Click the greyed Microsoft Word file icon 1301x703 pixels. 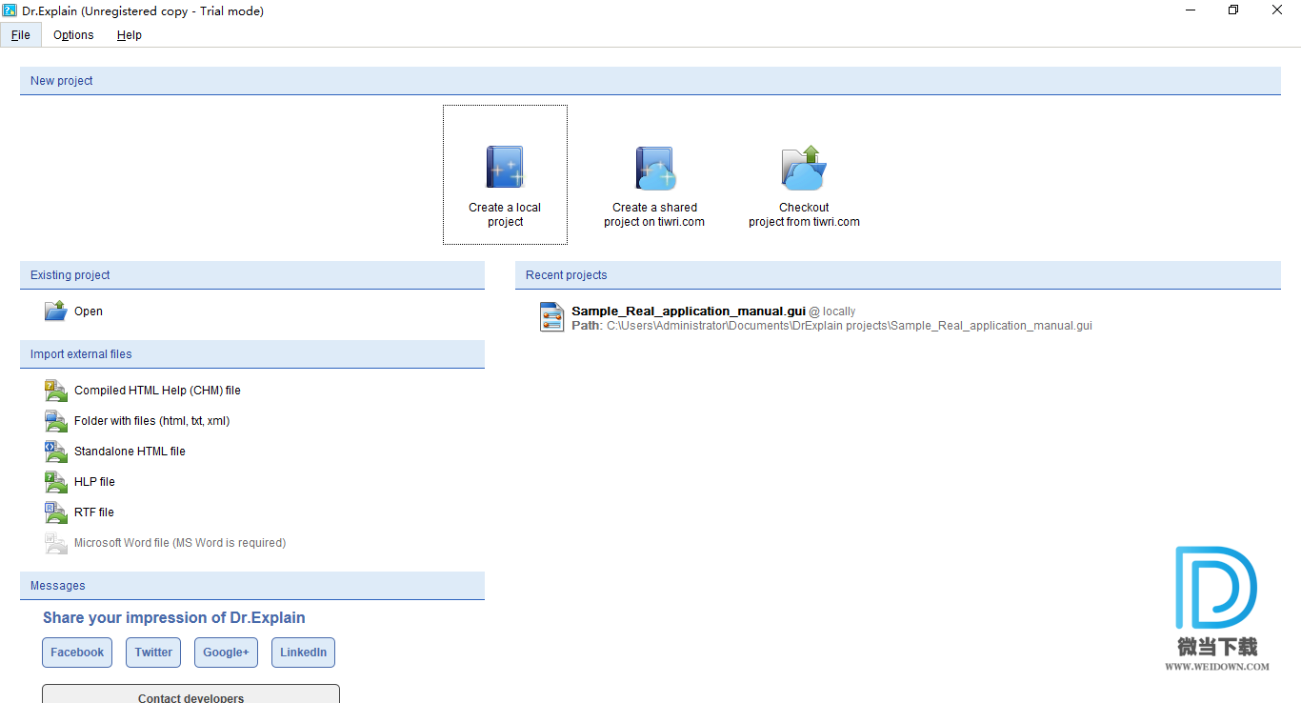click(56, 542)
